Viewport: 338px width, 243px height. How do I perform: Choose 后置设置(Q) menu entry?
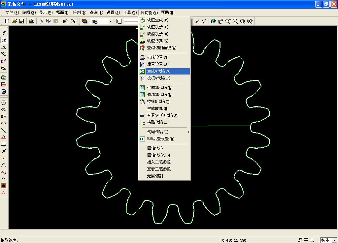pos(164,64)
